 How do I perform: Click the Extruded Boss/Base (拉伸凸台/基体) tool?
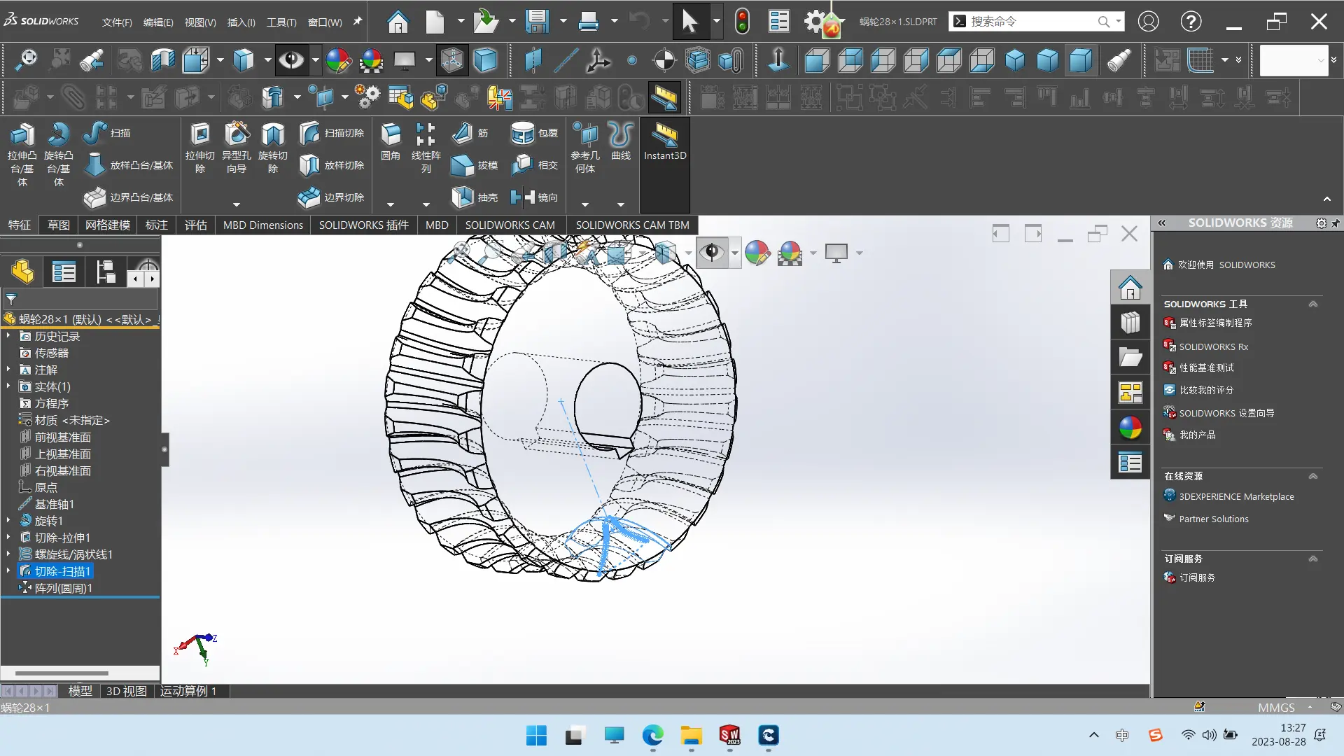point(22,154)
